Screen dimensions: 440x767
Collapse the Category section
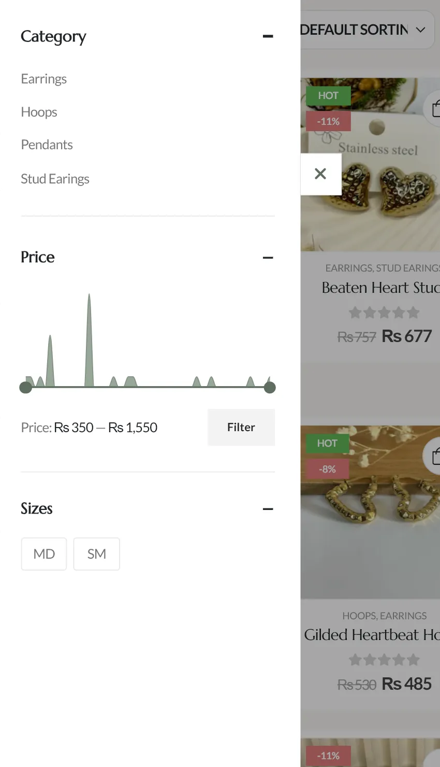tap(268, 36)
